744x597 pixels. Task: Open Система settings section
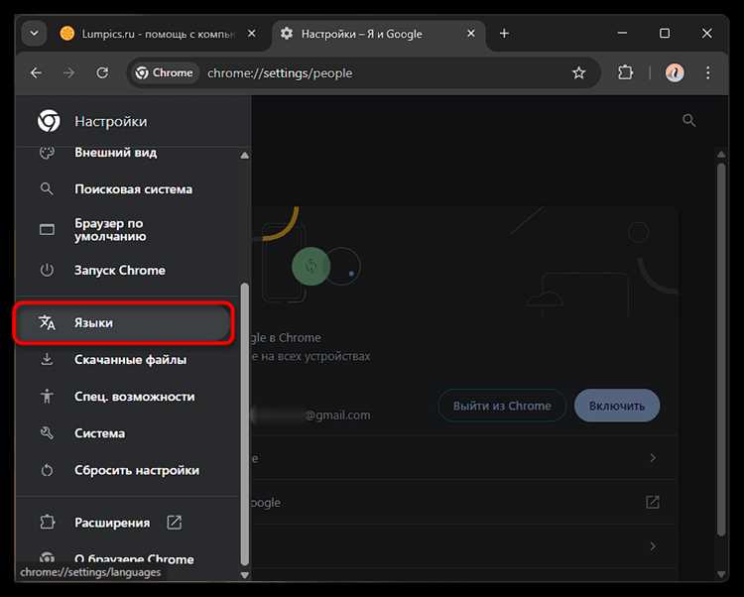pos(127,433)
